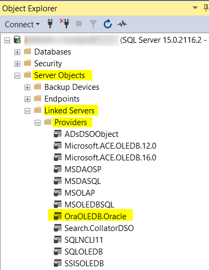
Task: Click the Filter funnel icon
Action: pos(93,24)
